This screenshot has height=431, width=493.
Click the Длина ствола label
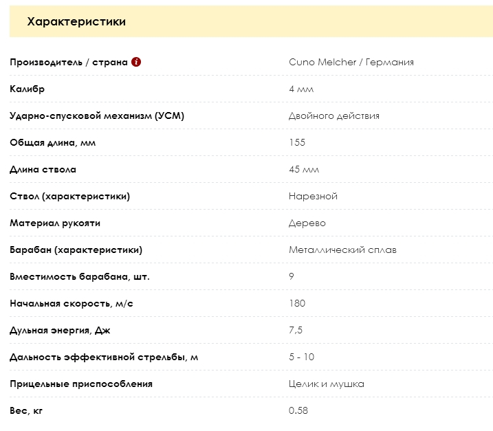(43, 170)
